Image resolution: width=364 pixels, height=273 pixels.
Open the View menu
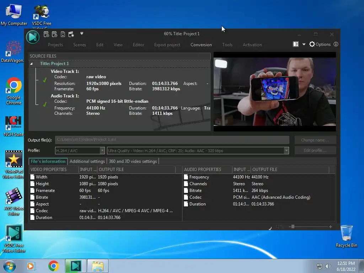coord(118,44)
